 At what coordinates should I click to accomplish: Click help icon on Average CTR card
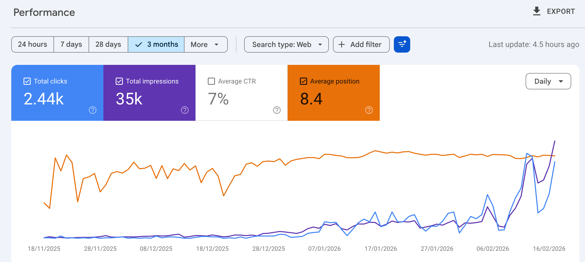[x=277, y=110]
